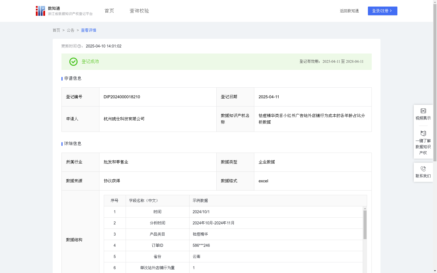The image size is (437, 273).
Task: Open the 查询校验 nav item
Action: coord(139,11)
